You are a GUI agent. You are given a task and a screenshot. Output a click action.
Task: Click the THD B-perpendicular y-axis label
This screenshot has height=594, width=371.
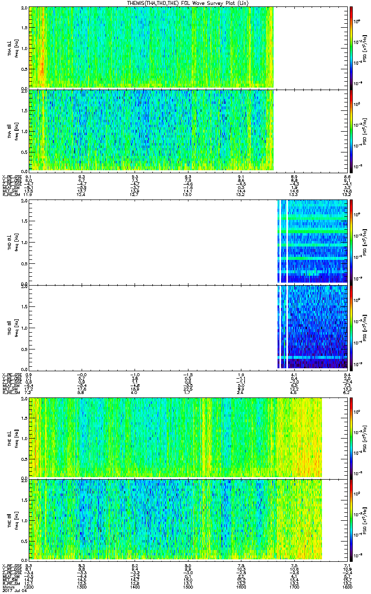pos(12,242)
